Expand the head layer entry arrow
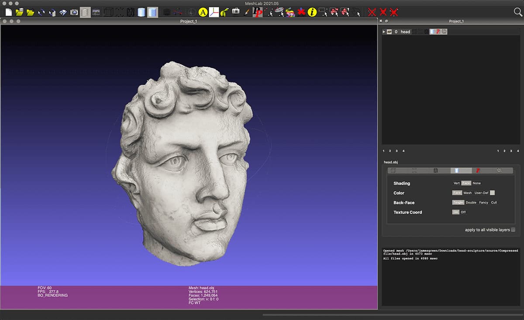The width and height of the screenshot is (524, 320). coord(383,31)
